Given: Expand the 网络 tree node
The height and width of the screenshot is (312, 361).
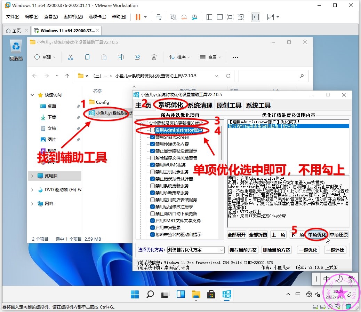Looking at the screenshot, I should [32, 204].
